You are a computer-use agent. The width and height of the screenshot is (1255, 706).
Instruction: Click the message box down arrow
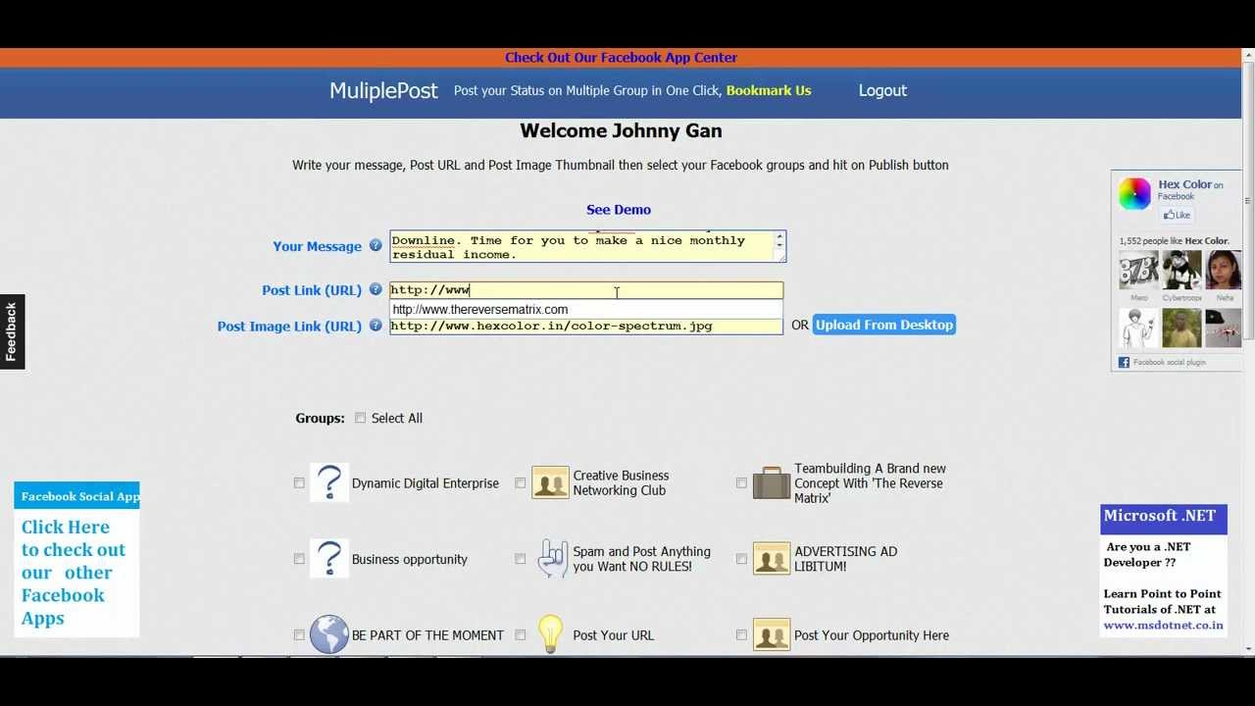[x=779, y=244]
